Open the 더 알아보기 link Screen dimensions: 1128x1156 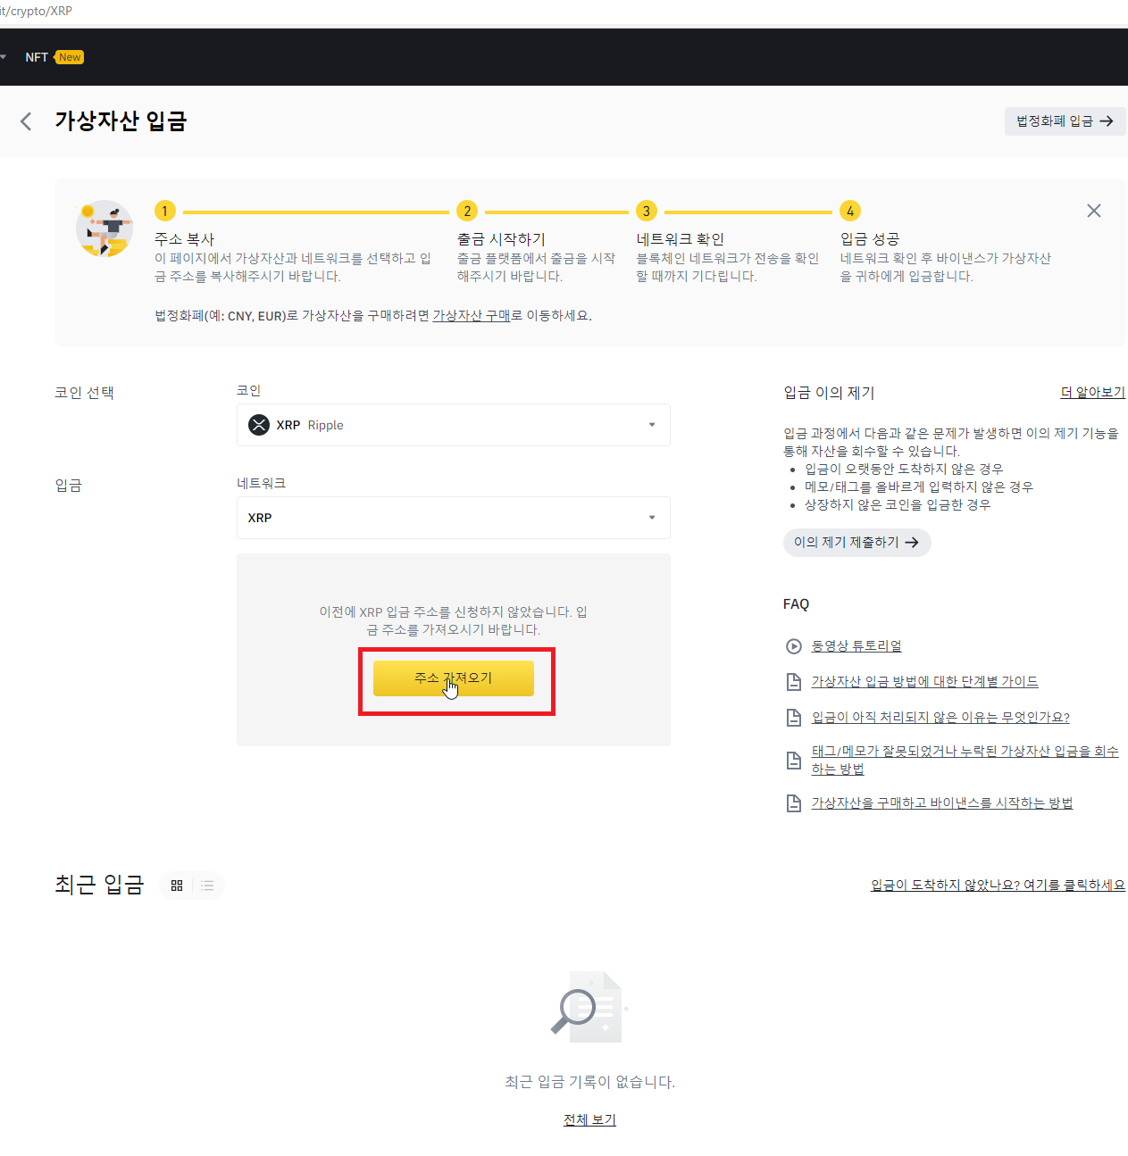[x=1092, y=392]
